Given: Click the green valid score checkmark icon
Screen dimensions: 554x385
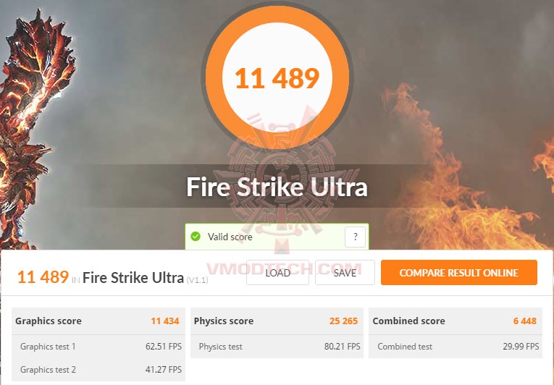Looking at the screenshot, I should 196,237.
